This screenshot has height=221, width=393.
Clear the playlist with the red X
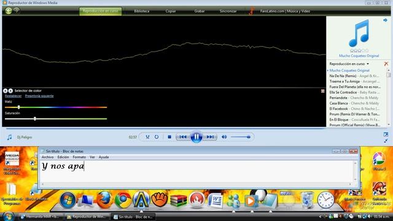(x=386, y=64)
